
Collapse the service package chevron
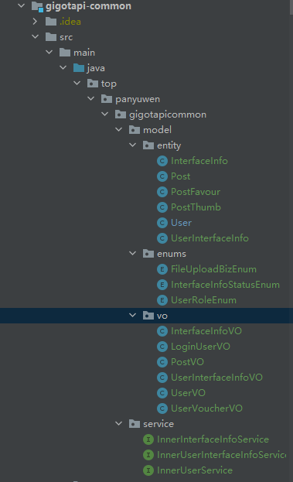[x=119, y=424]
